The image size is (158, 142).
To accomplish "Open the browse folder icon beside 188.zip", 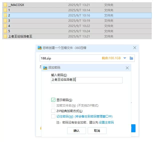I will point(131,58).
